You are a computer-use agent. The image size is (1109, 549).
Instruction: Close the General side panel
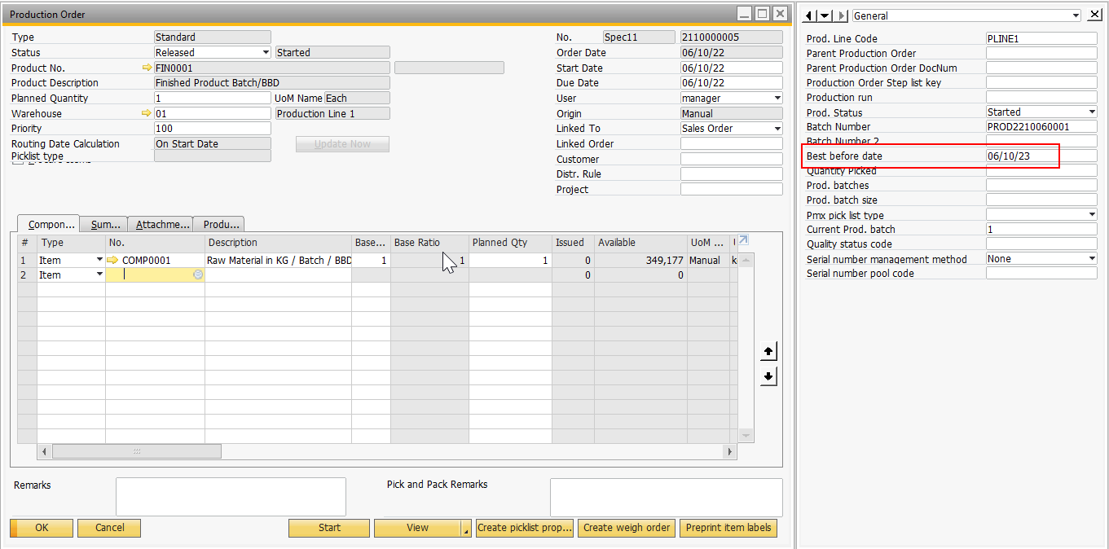(1094, 15)
